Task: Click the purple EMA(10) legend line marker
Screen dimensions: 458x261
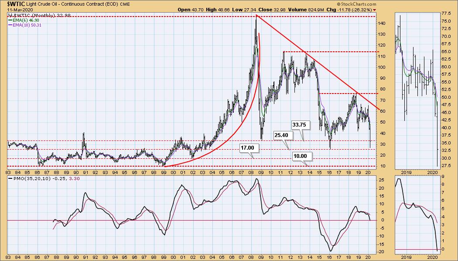Action: click(9, 25)
